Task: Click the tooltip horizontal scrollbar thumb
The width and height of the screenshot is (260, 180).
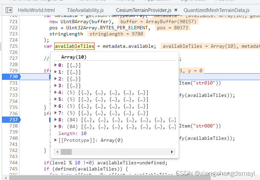Action: coord(66,152)
